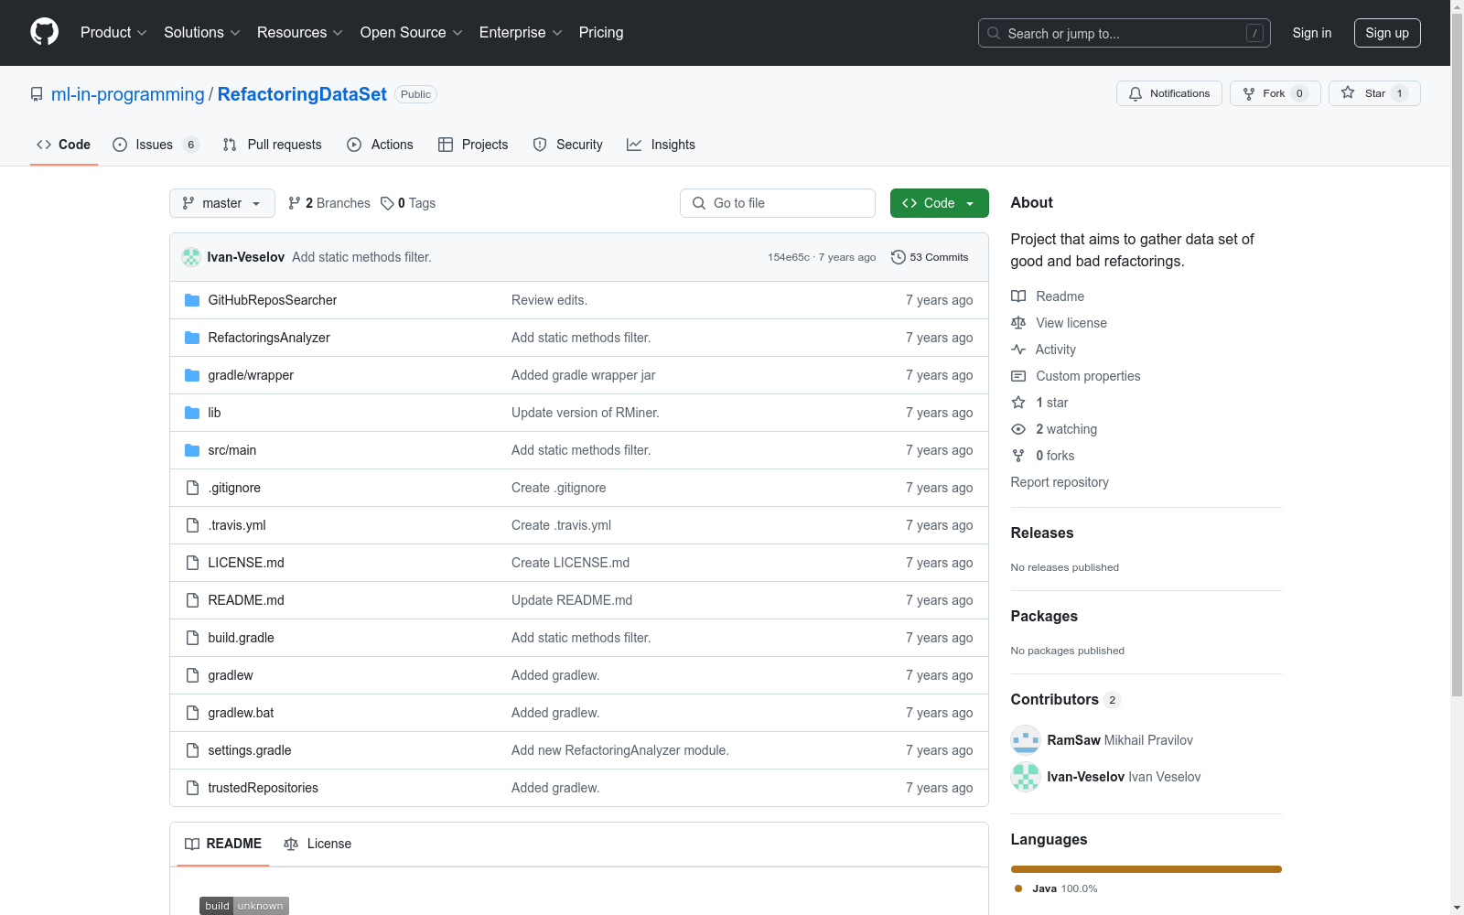
Task: Open the Insights tab
Action: (661, 145)
